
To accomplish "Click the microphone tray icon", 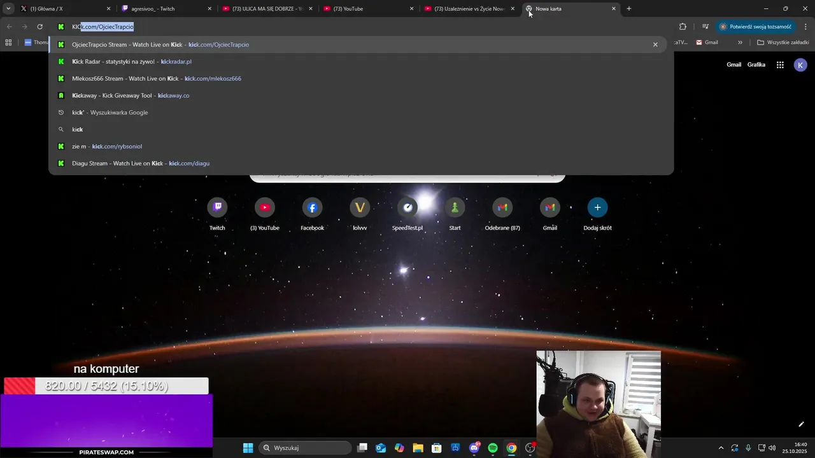I will tap(748, 448).
